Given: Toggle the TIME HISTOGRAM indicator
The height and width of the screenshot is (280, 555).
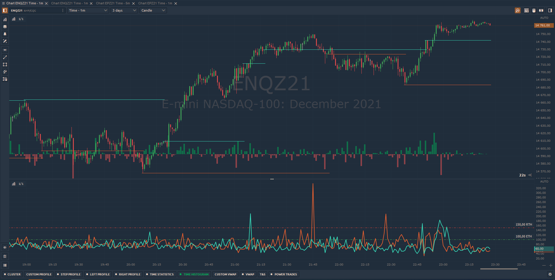Looking at the screenshot, I should [194, 274].
